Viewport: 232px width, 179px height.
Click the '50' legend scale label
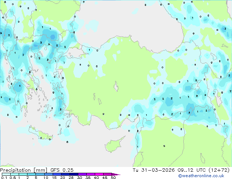(x=113, y=178)
